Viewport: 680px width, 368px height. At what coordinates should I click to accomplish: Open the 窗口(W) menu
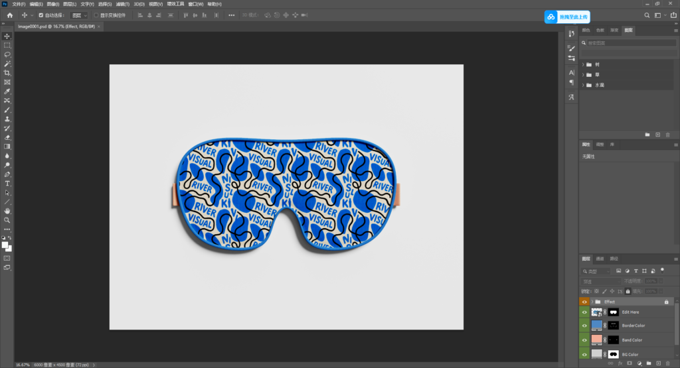(x=196, y=5)
